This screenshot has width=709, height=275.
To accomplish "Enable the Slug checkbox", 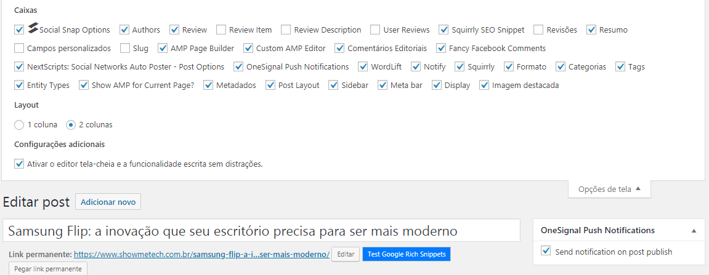I will pyautogui.click(x=125, y=48).
